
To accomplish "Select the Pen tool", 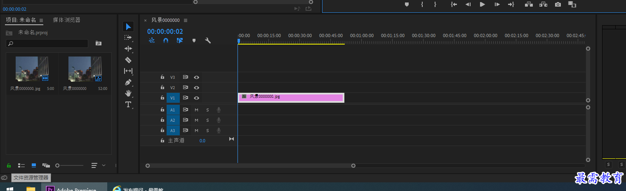I will point(128,82).
